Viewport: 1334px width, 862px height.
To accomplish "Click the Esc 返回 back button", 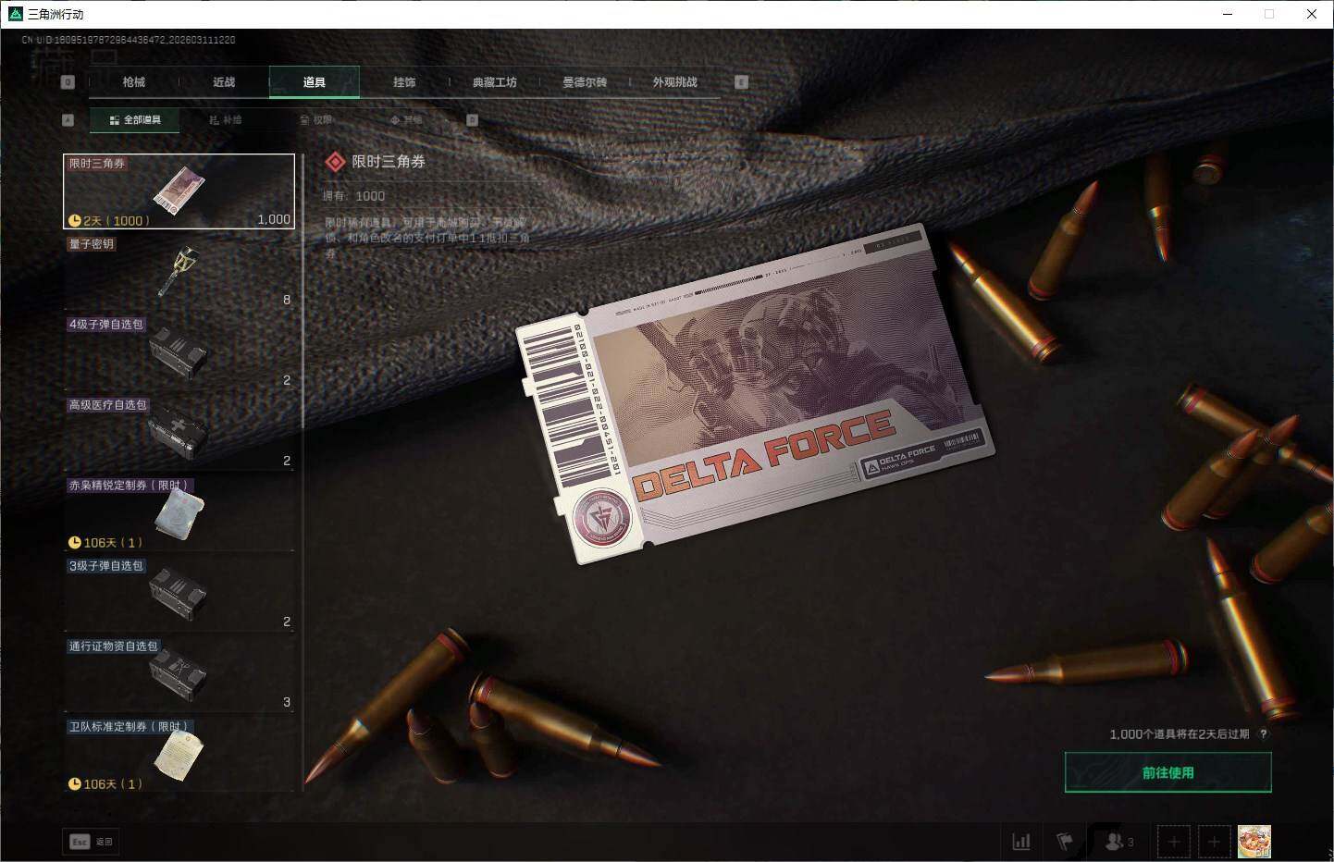I will 91,842.
